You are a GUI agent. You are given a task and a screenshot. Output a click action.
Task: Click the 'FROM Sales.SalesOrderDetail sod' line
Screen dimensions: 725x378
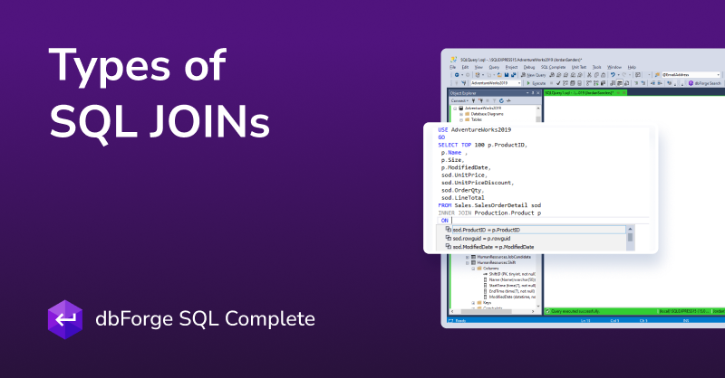coord(489,205)
